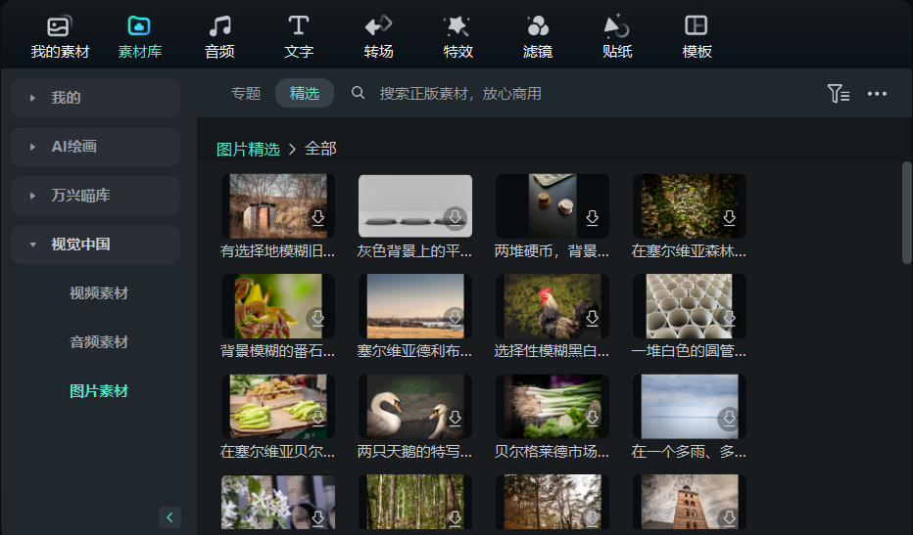Screen dimensions: 913x535
Task: Collapse the 视觉中国 section
Action: pyautogui.click(x=95, y=245)
